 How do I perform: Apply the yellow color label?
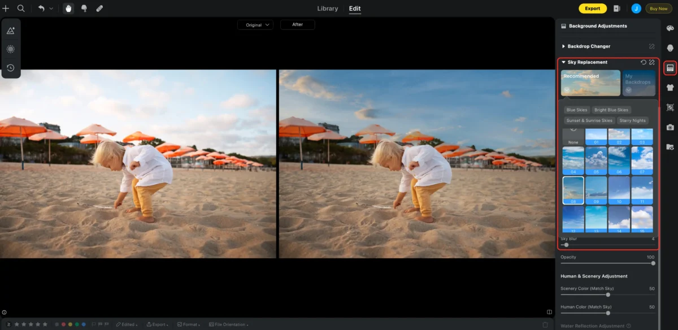(70, 324)
